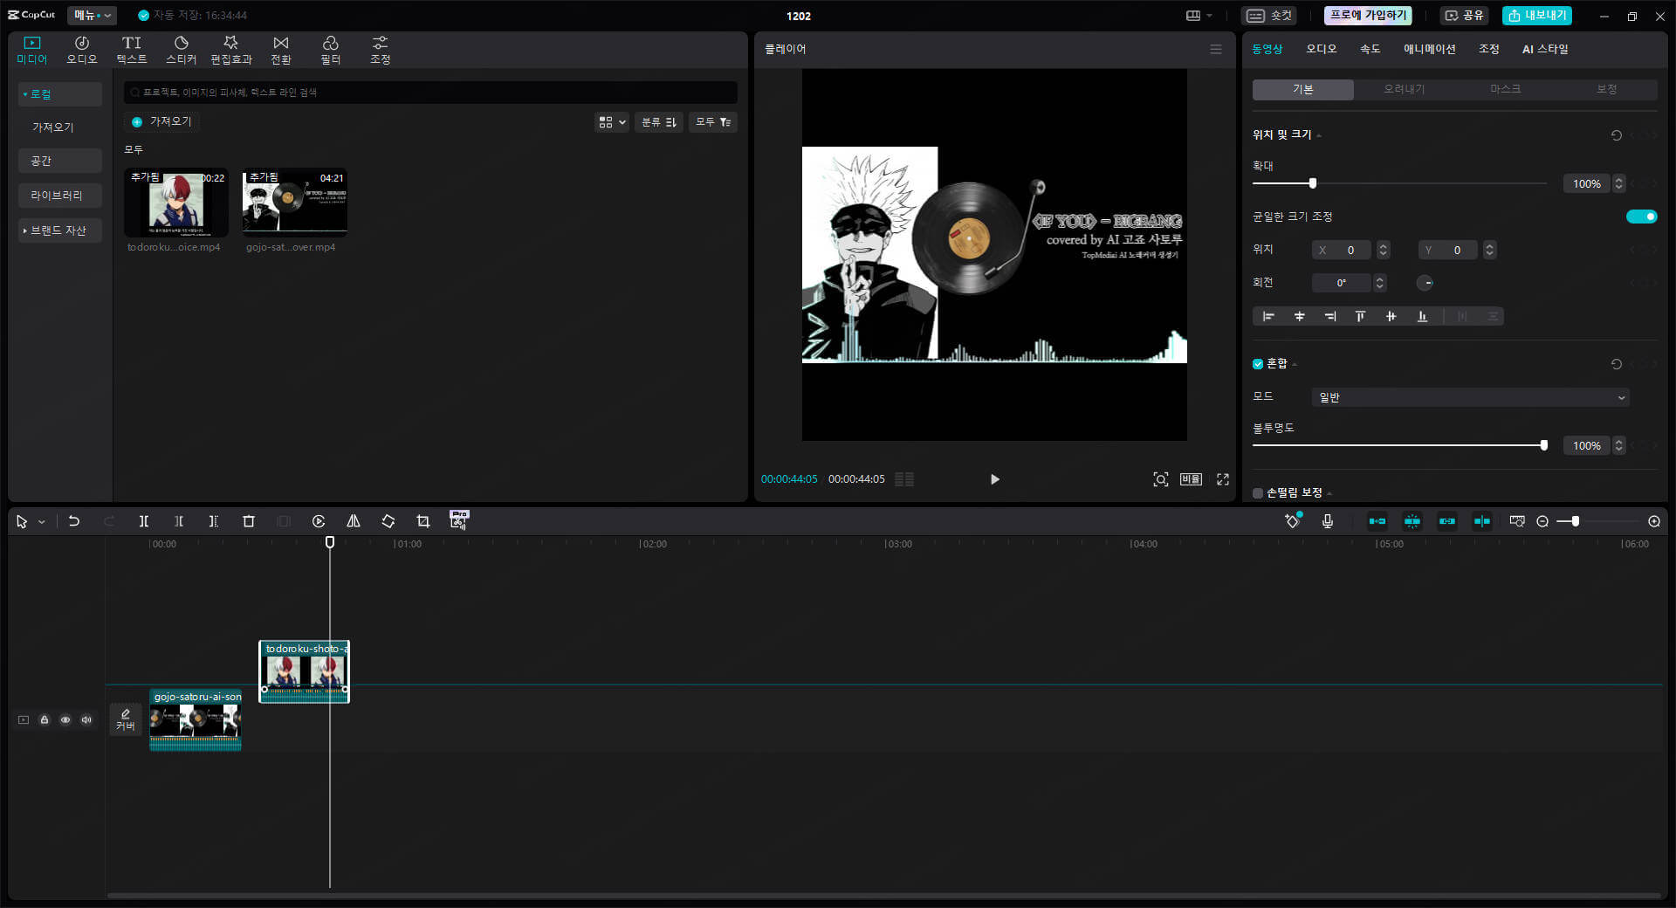Toggle the preview axis switch

[1482, 521]
